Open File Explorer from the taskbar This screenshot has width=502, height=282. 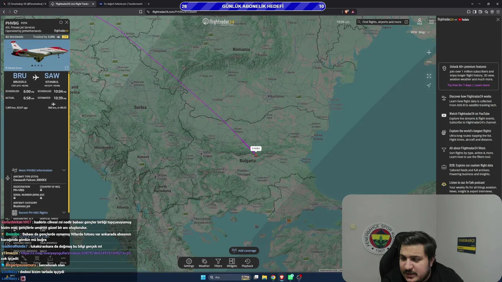click(x=265, y=277)
